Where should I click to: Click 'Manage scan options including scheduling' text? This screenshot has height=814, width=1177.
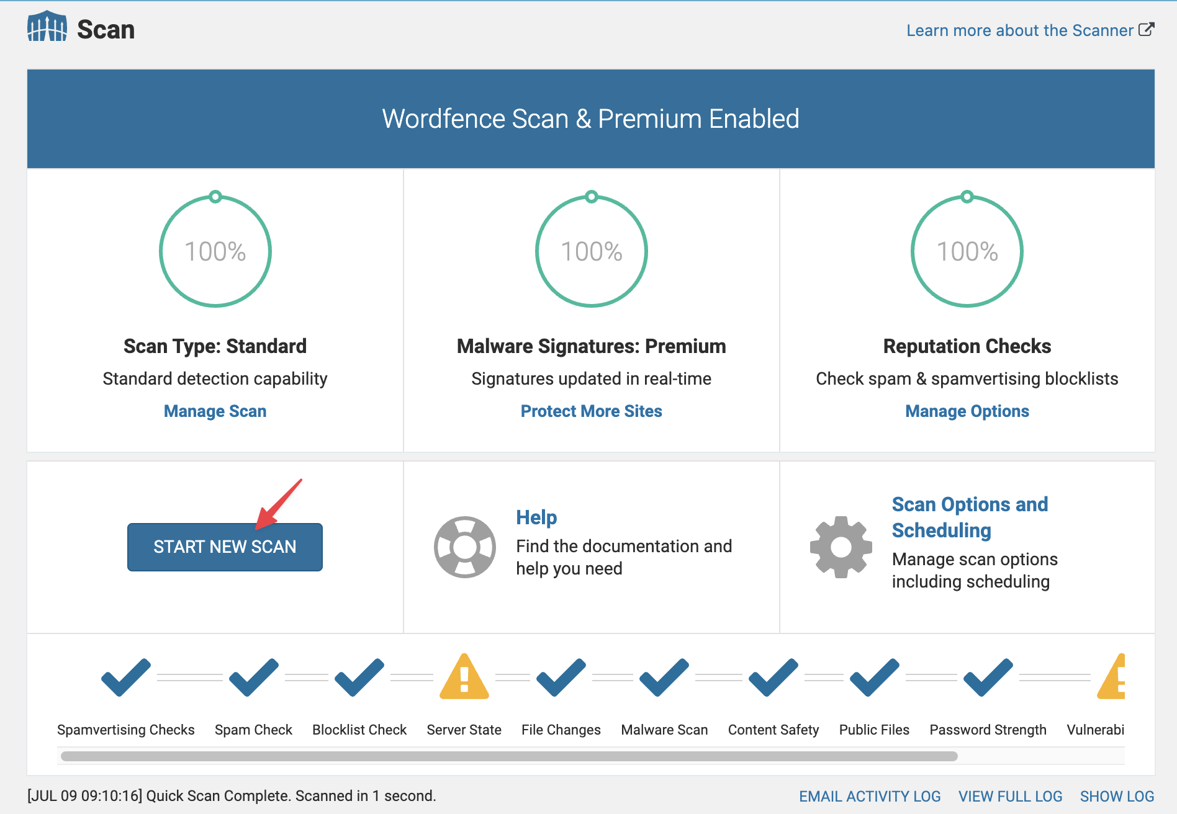click(x=975, y=570)
